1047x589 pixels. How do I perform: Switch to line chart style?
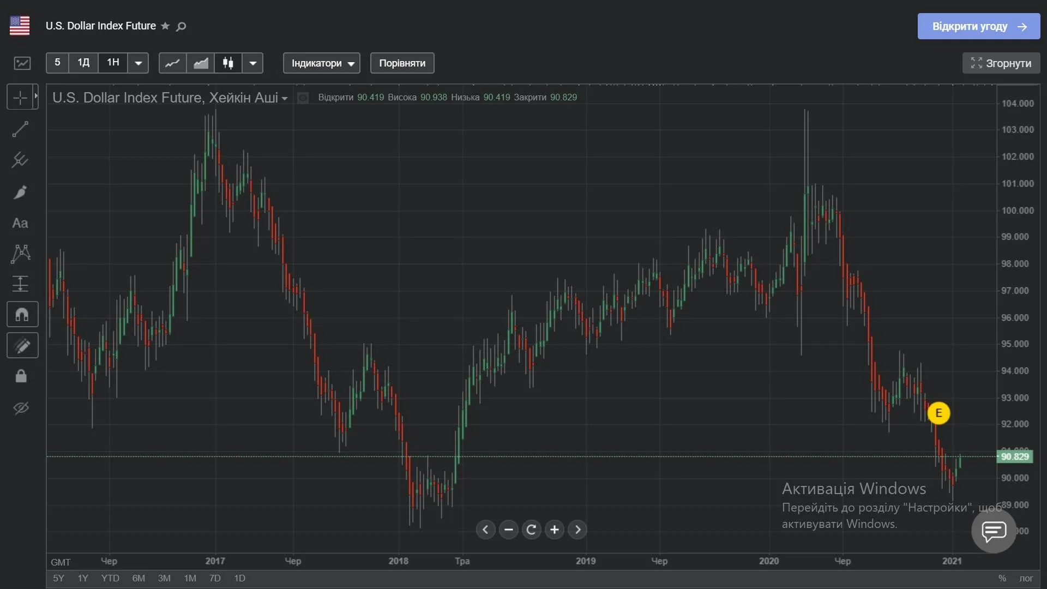pos(173,63)
